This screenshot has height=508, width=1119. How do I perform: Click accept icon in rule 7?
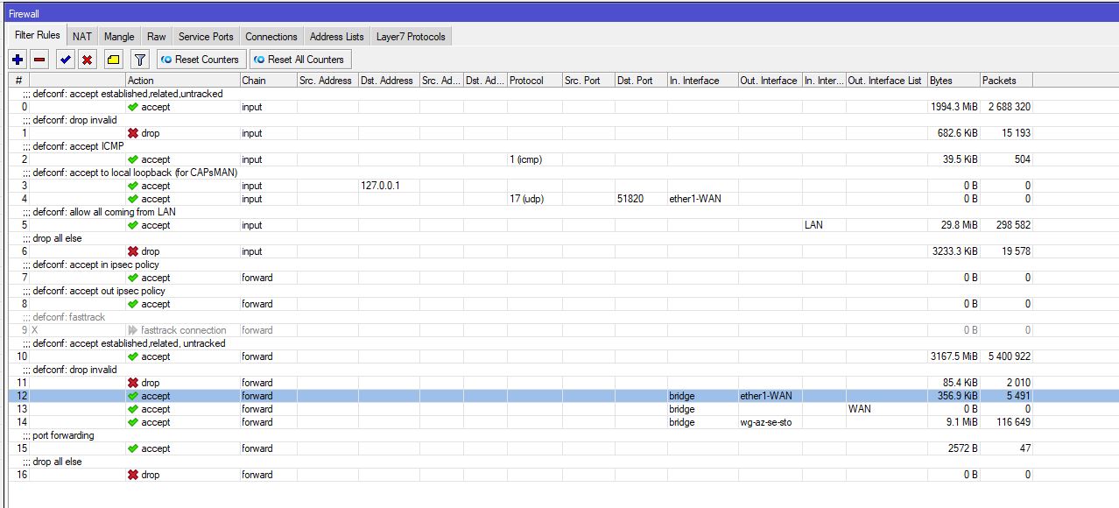pos(133,278)
